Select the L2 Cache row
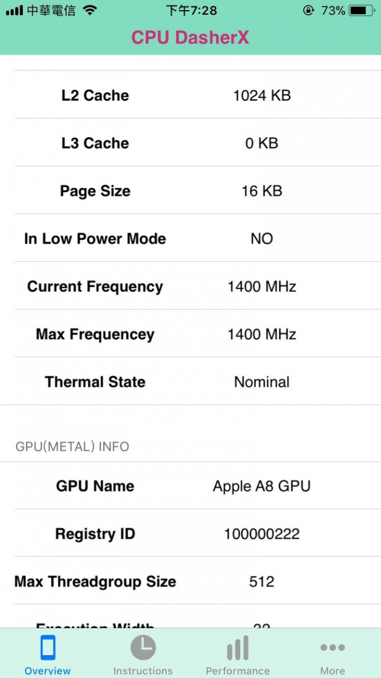381x678 pixels. coord(190,95)
